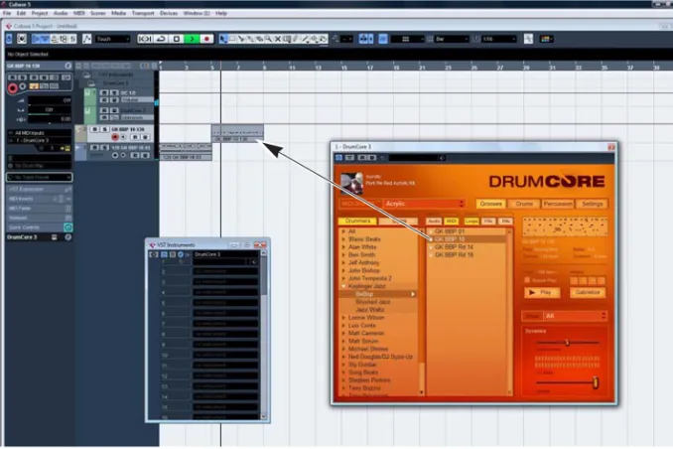The height and width of the screenshot is (449, 673).
Task: Toggle the Audio filter button in DrumCore
Action: pyautogui.click(x=434, y=221)
